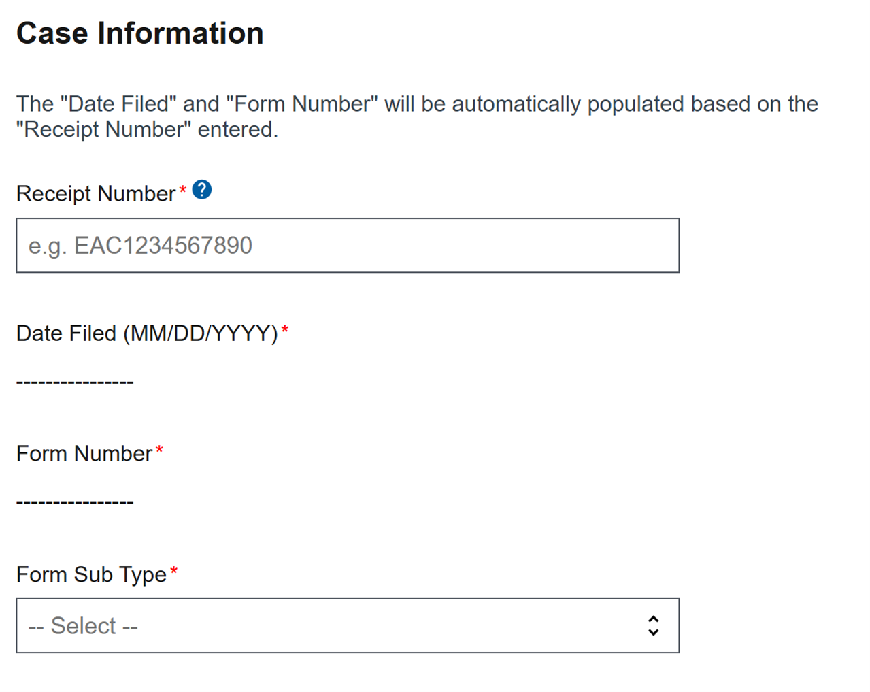Click the dashed placeholder under Date Filed

[x=75, y=382]
